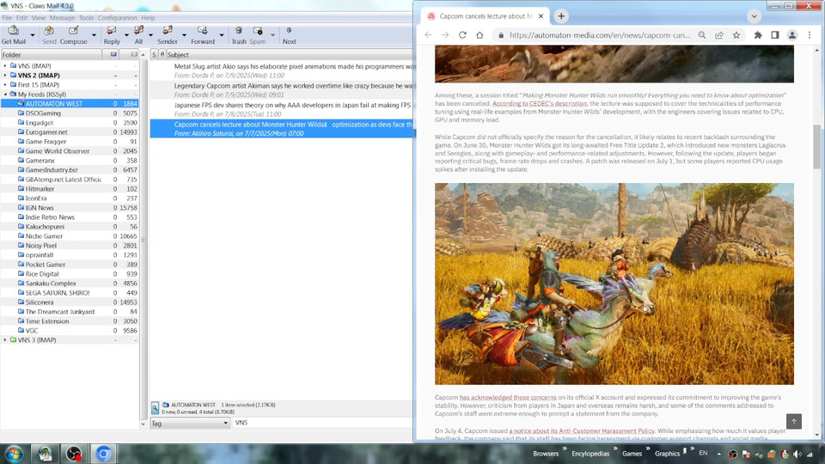Screen dimensions: 825x464
Task: Close the Capcom cancels lecture tab
Action: pyautogui.click(x=541, y=16)
